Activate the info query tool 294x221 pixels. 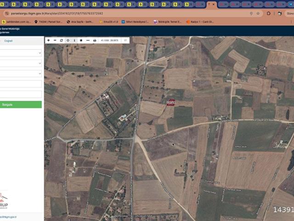point(74,41)
